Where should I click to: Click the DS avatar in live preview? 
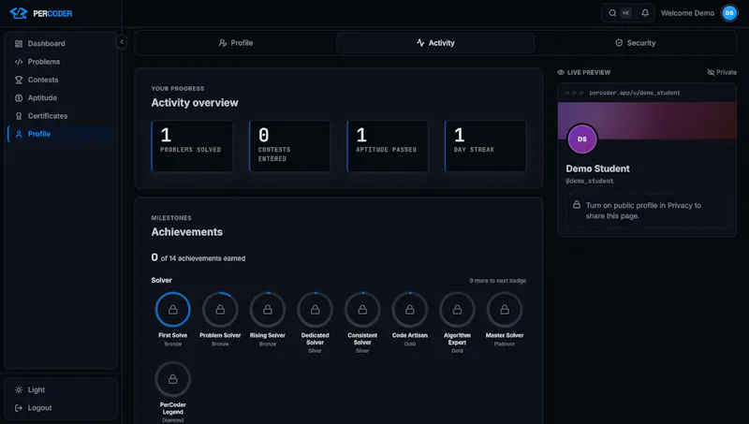point(581,139)
